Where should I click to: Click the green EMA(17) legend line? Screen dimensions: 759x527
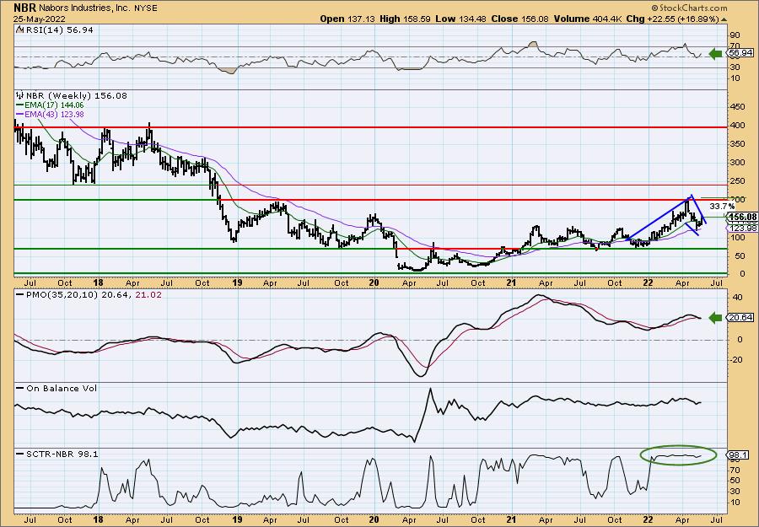(x=19, y=105)
